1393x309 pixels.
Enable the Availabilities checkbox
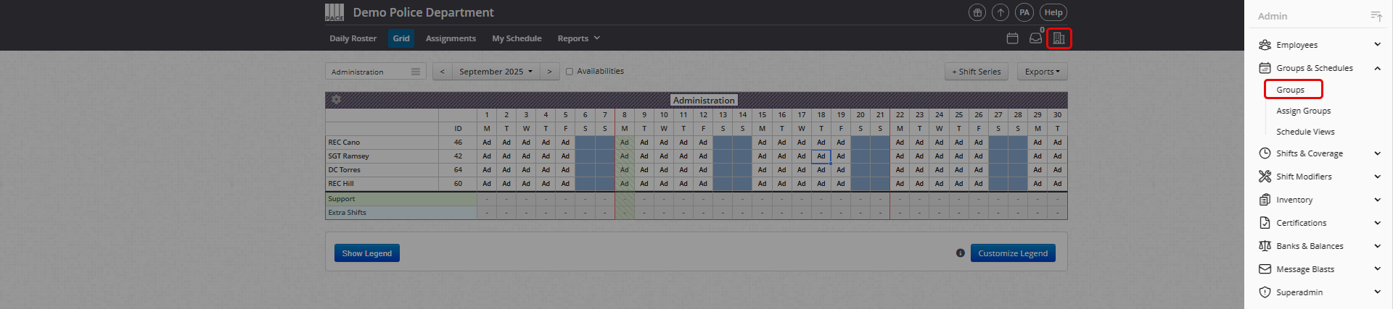point(570,72)
